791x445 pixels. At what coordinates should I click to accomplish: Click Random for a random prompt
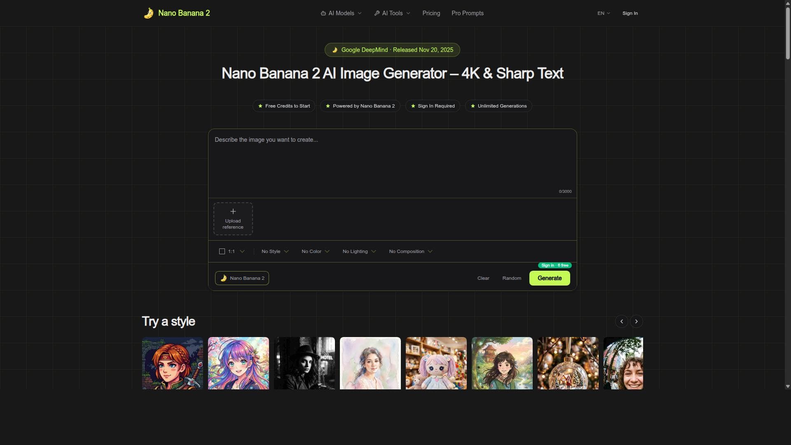(x=512, y=278)
